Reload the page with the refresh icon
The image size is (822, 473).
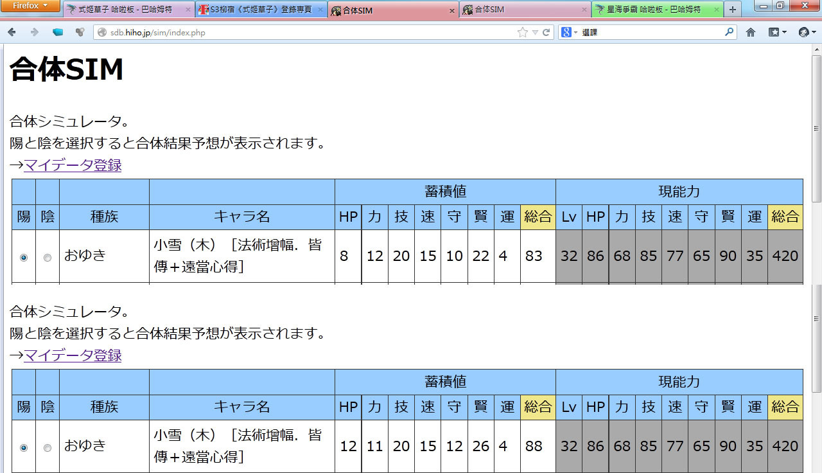[x=547, y=32]
